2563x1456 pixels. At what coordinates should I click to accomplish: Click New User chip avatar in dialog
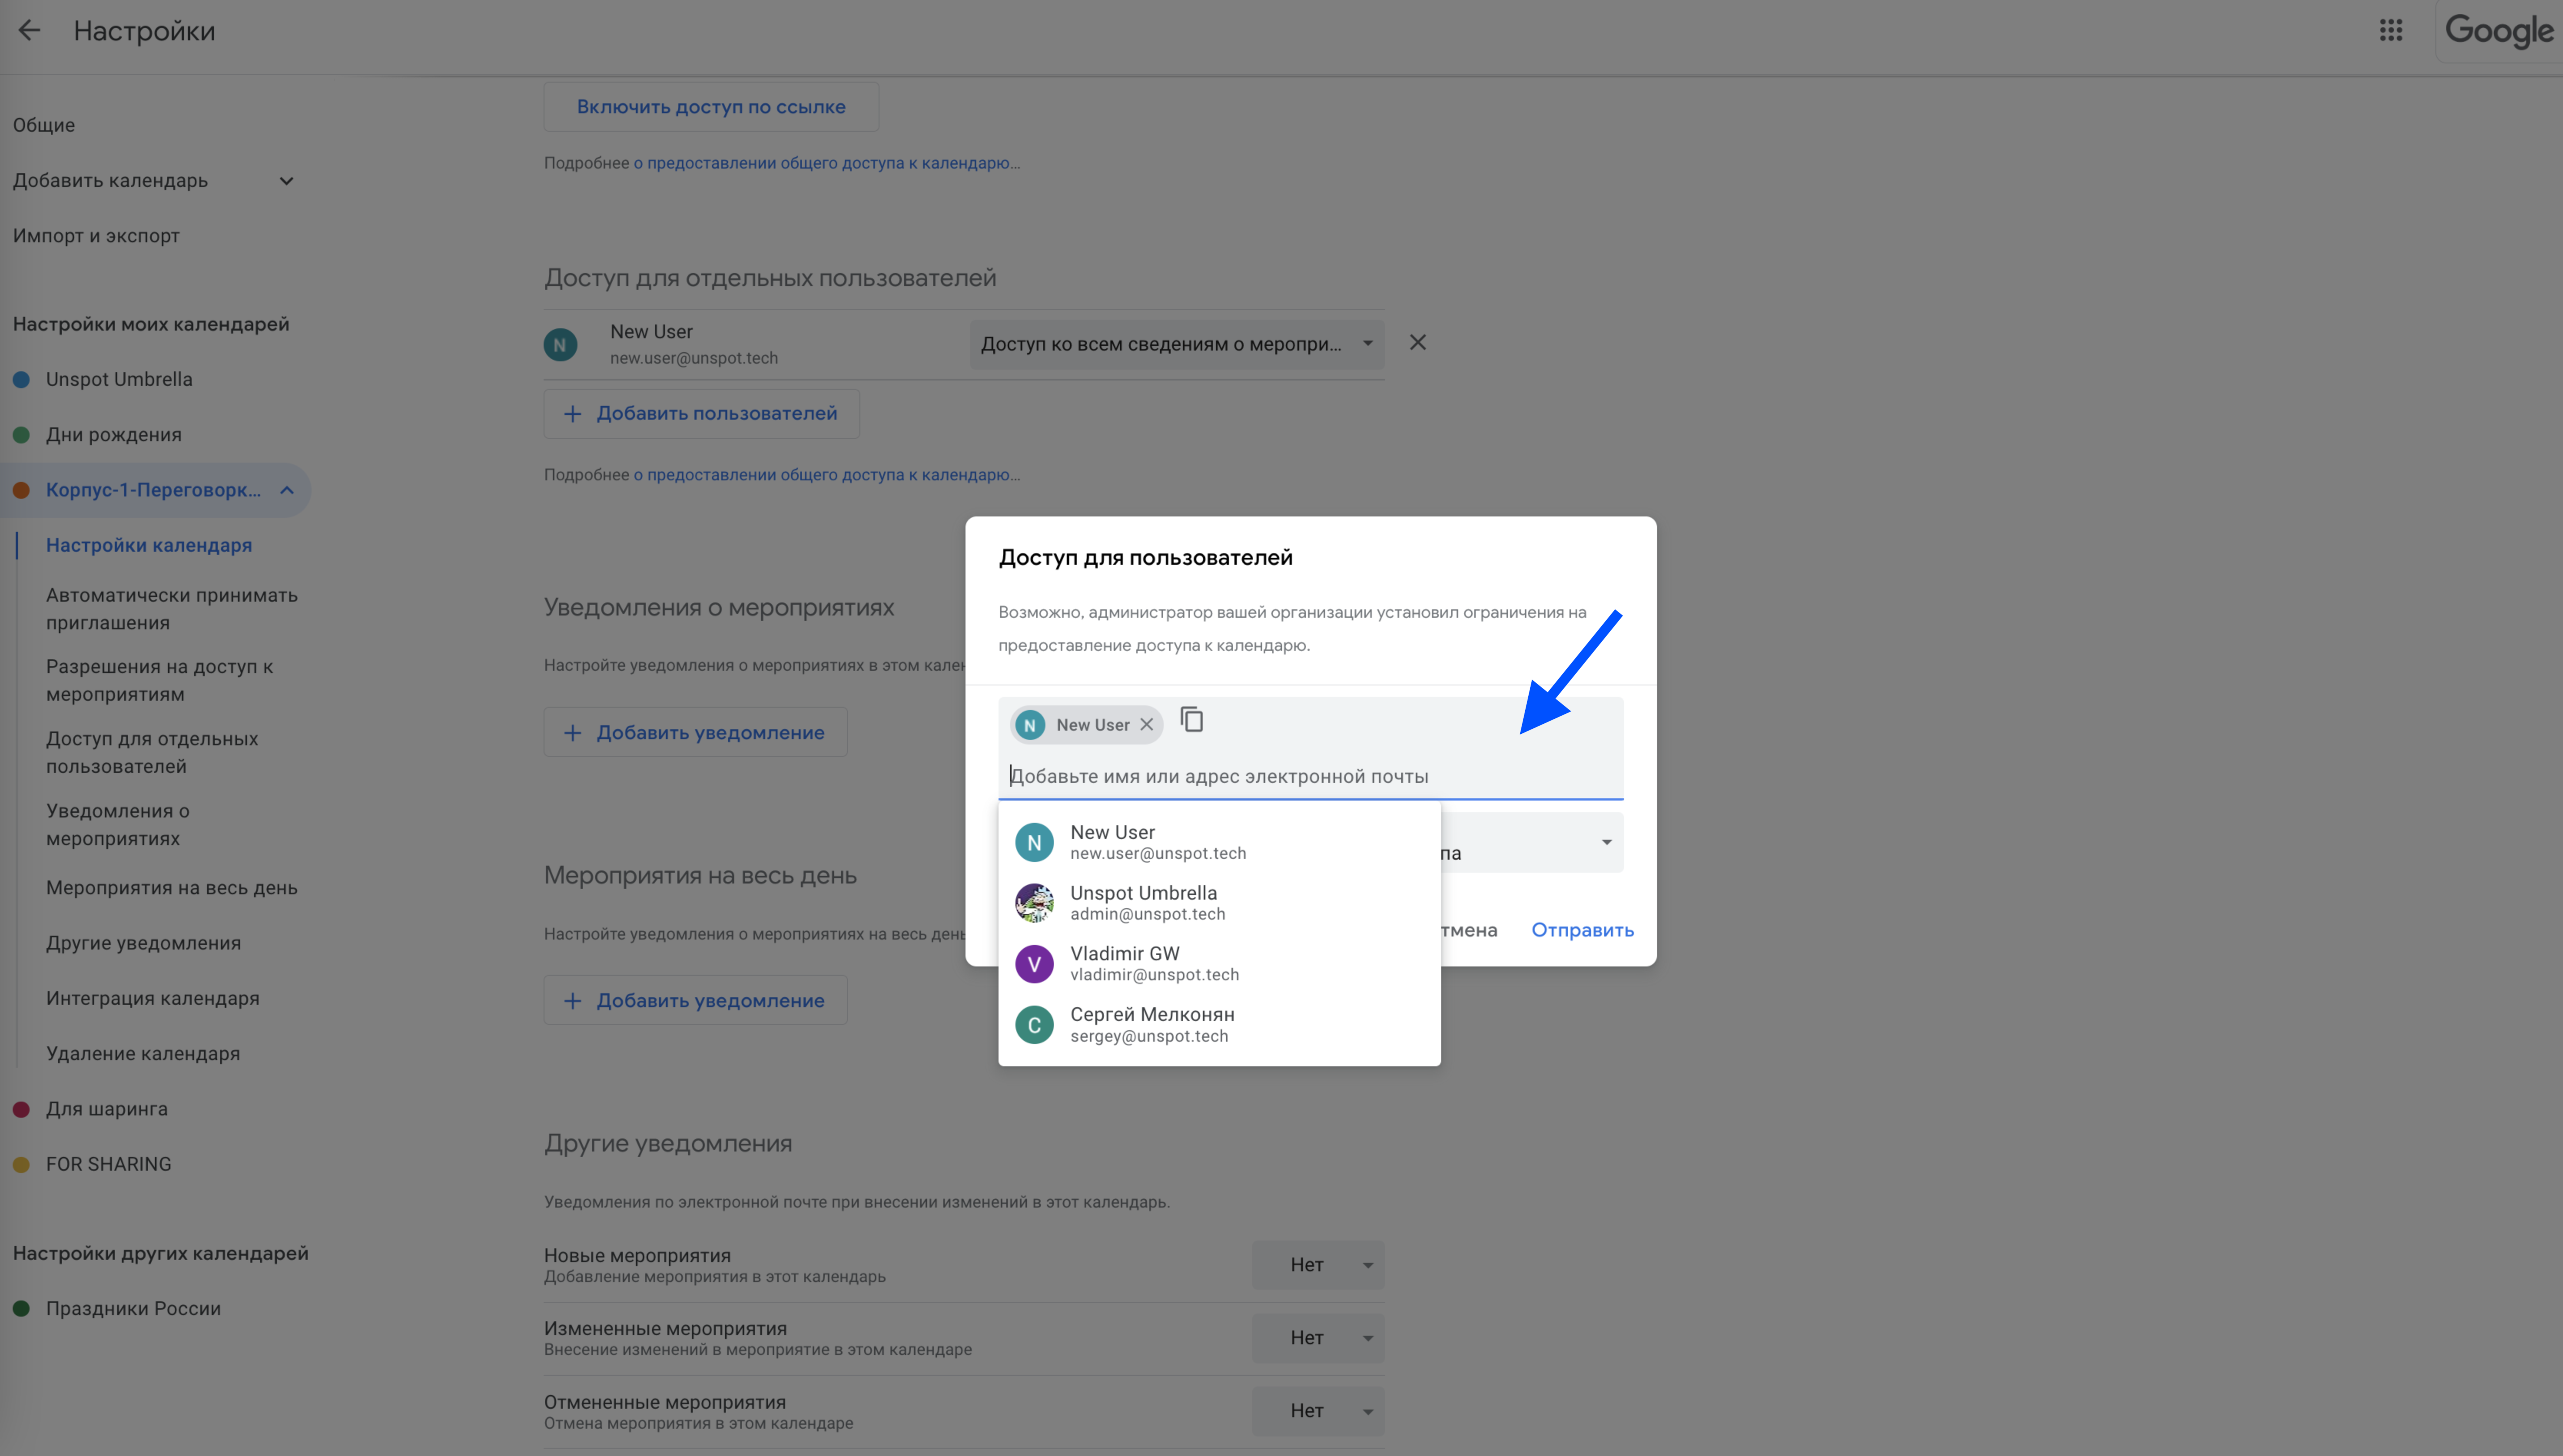1030,725
